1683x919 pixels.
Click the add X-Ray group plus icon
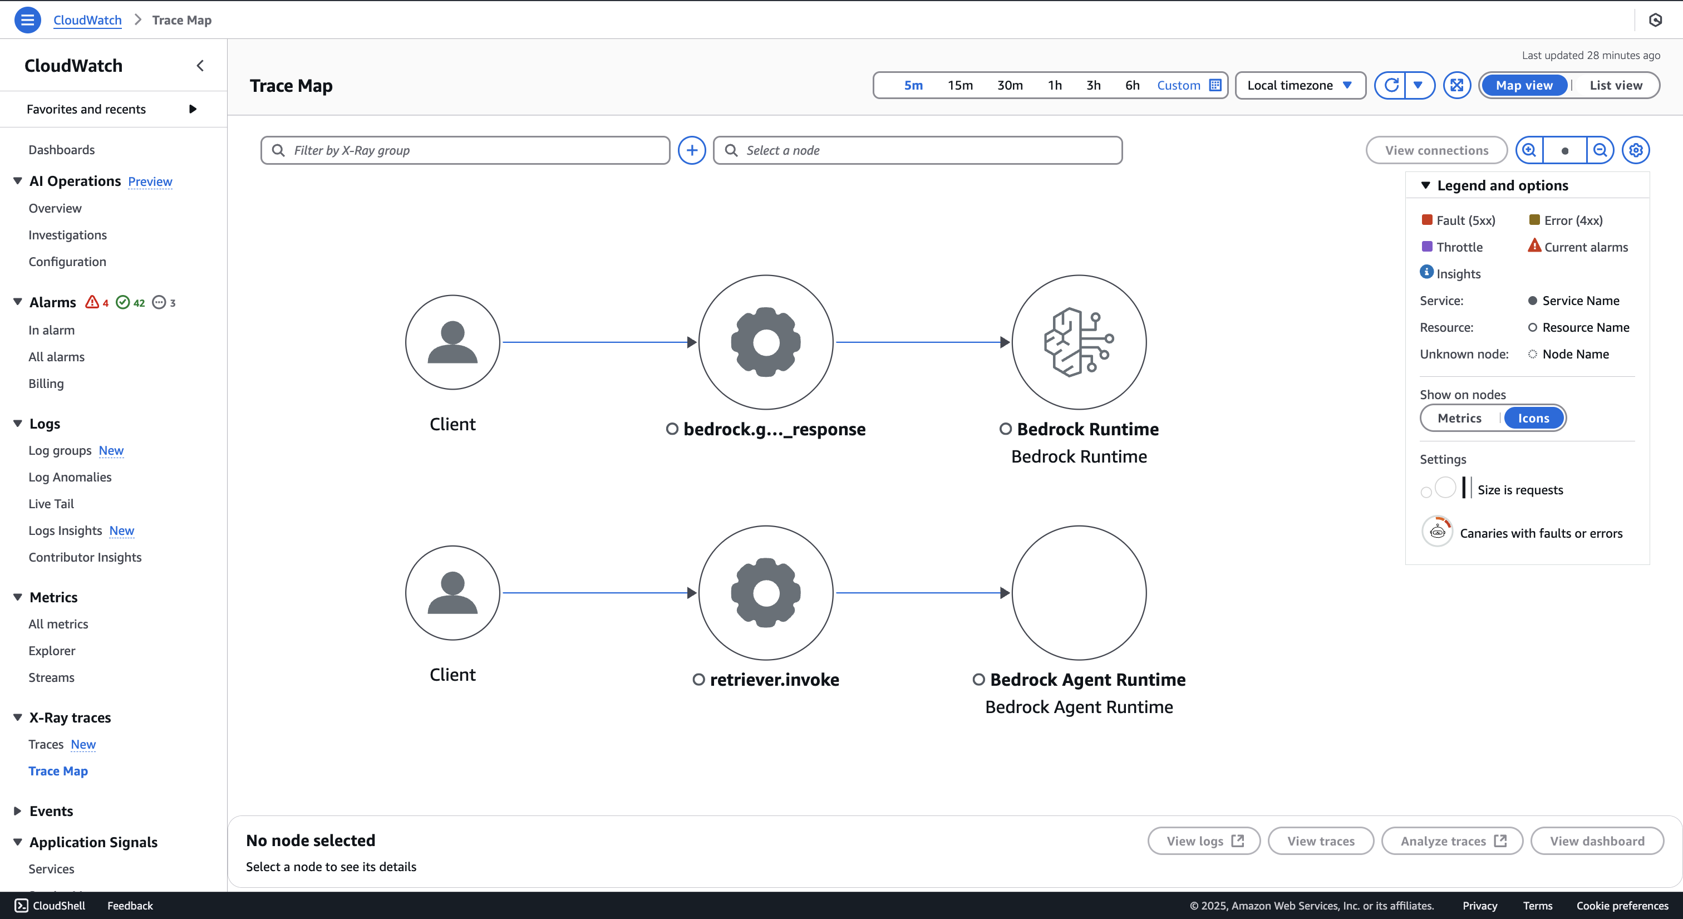(x=691, y=150)
